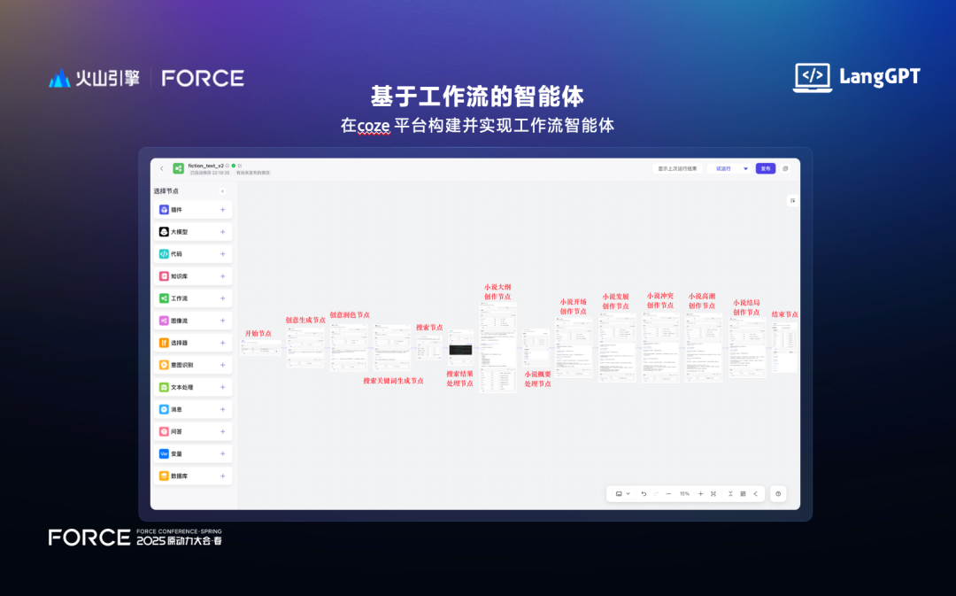Open the side panel toggle on canvas right
This screenshot has height=596, width=956.
[792, 201]
